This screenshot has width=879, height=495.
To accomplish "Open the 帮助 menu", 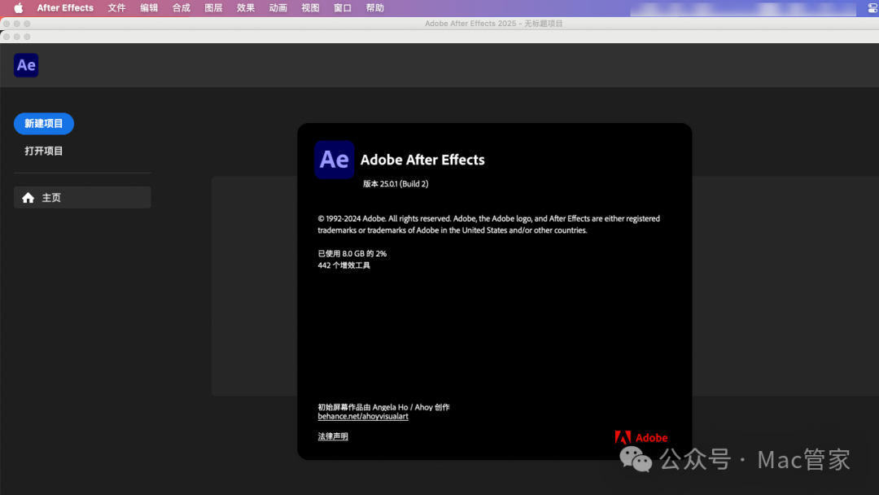I will (375, 8).
